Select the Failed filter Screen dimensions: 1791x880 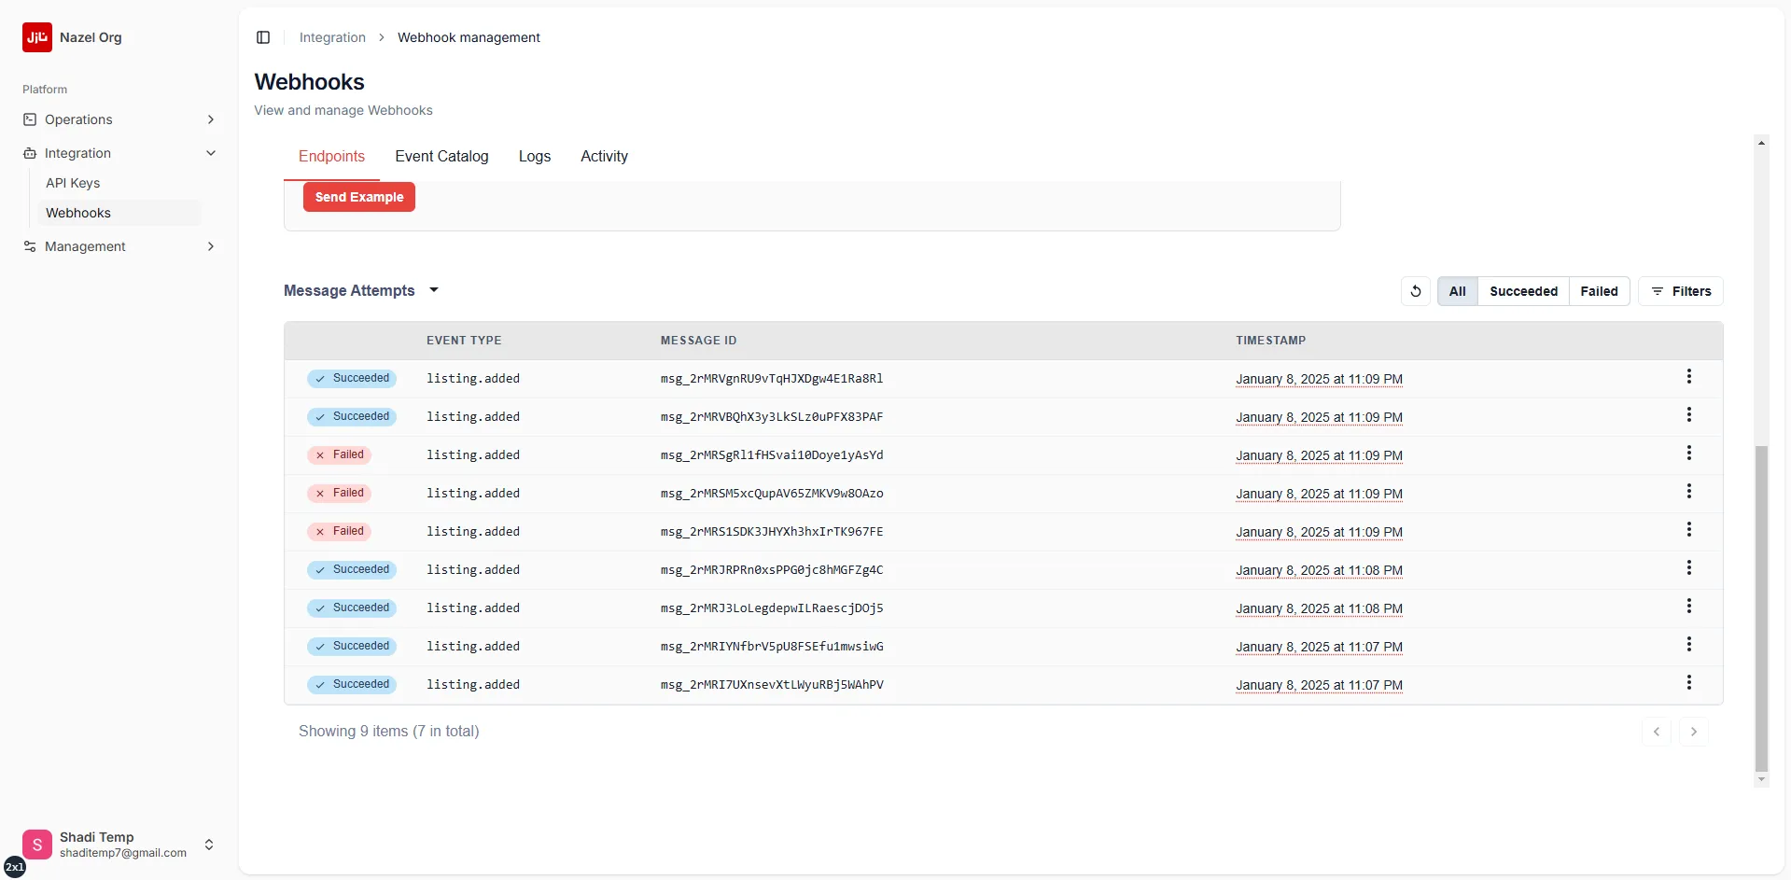(1600, 290)
